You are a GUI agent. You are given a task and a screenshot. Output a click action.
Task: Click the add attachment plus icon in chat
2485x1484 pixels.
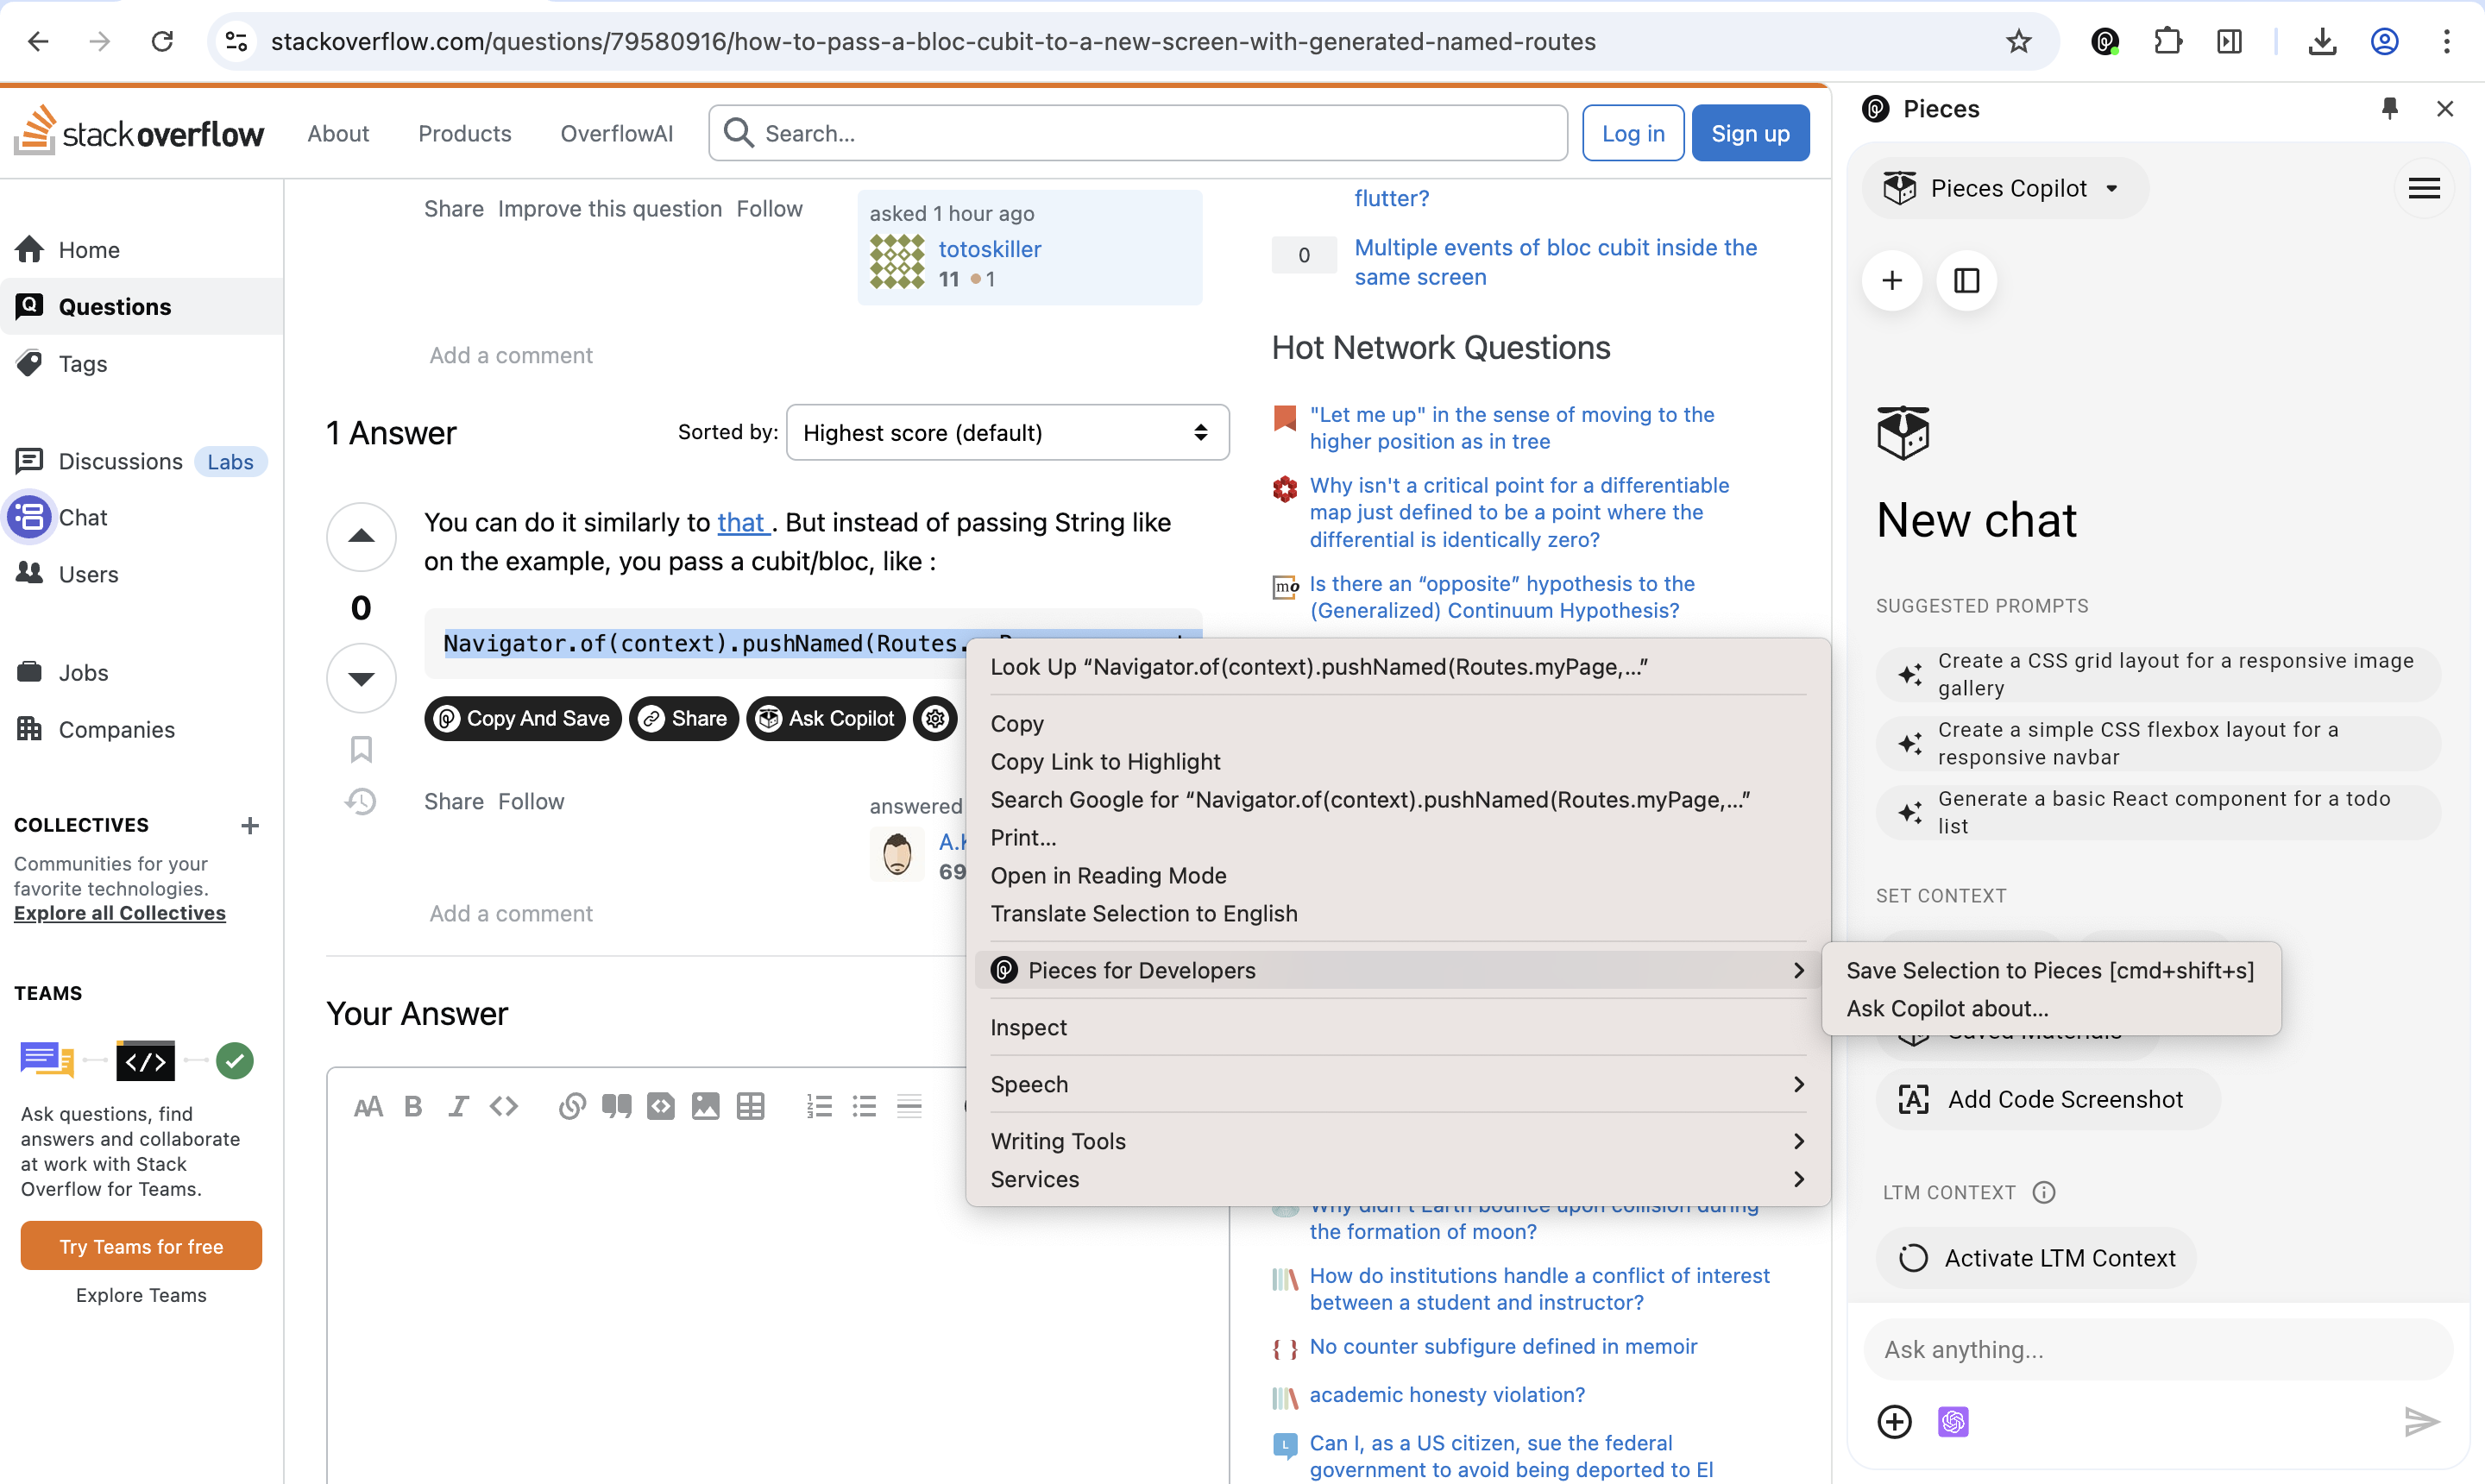1894,1421
